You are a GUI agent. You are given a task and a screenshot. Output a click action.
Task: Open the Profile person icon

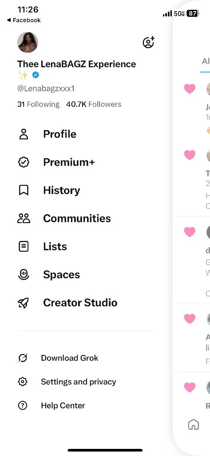[x=24, y=134]
